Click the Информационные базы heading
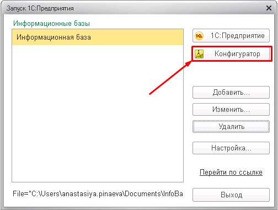The width and height of the screenshot is (278, 210). [x=51, y=24]
